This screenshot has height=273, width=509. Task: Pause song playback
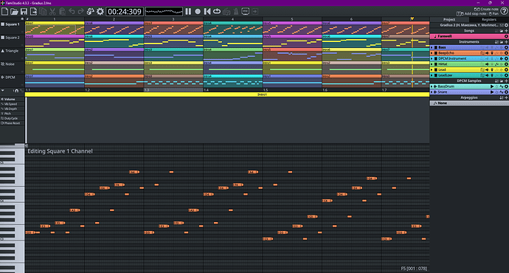(x=188, y=12)
